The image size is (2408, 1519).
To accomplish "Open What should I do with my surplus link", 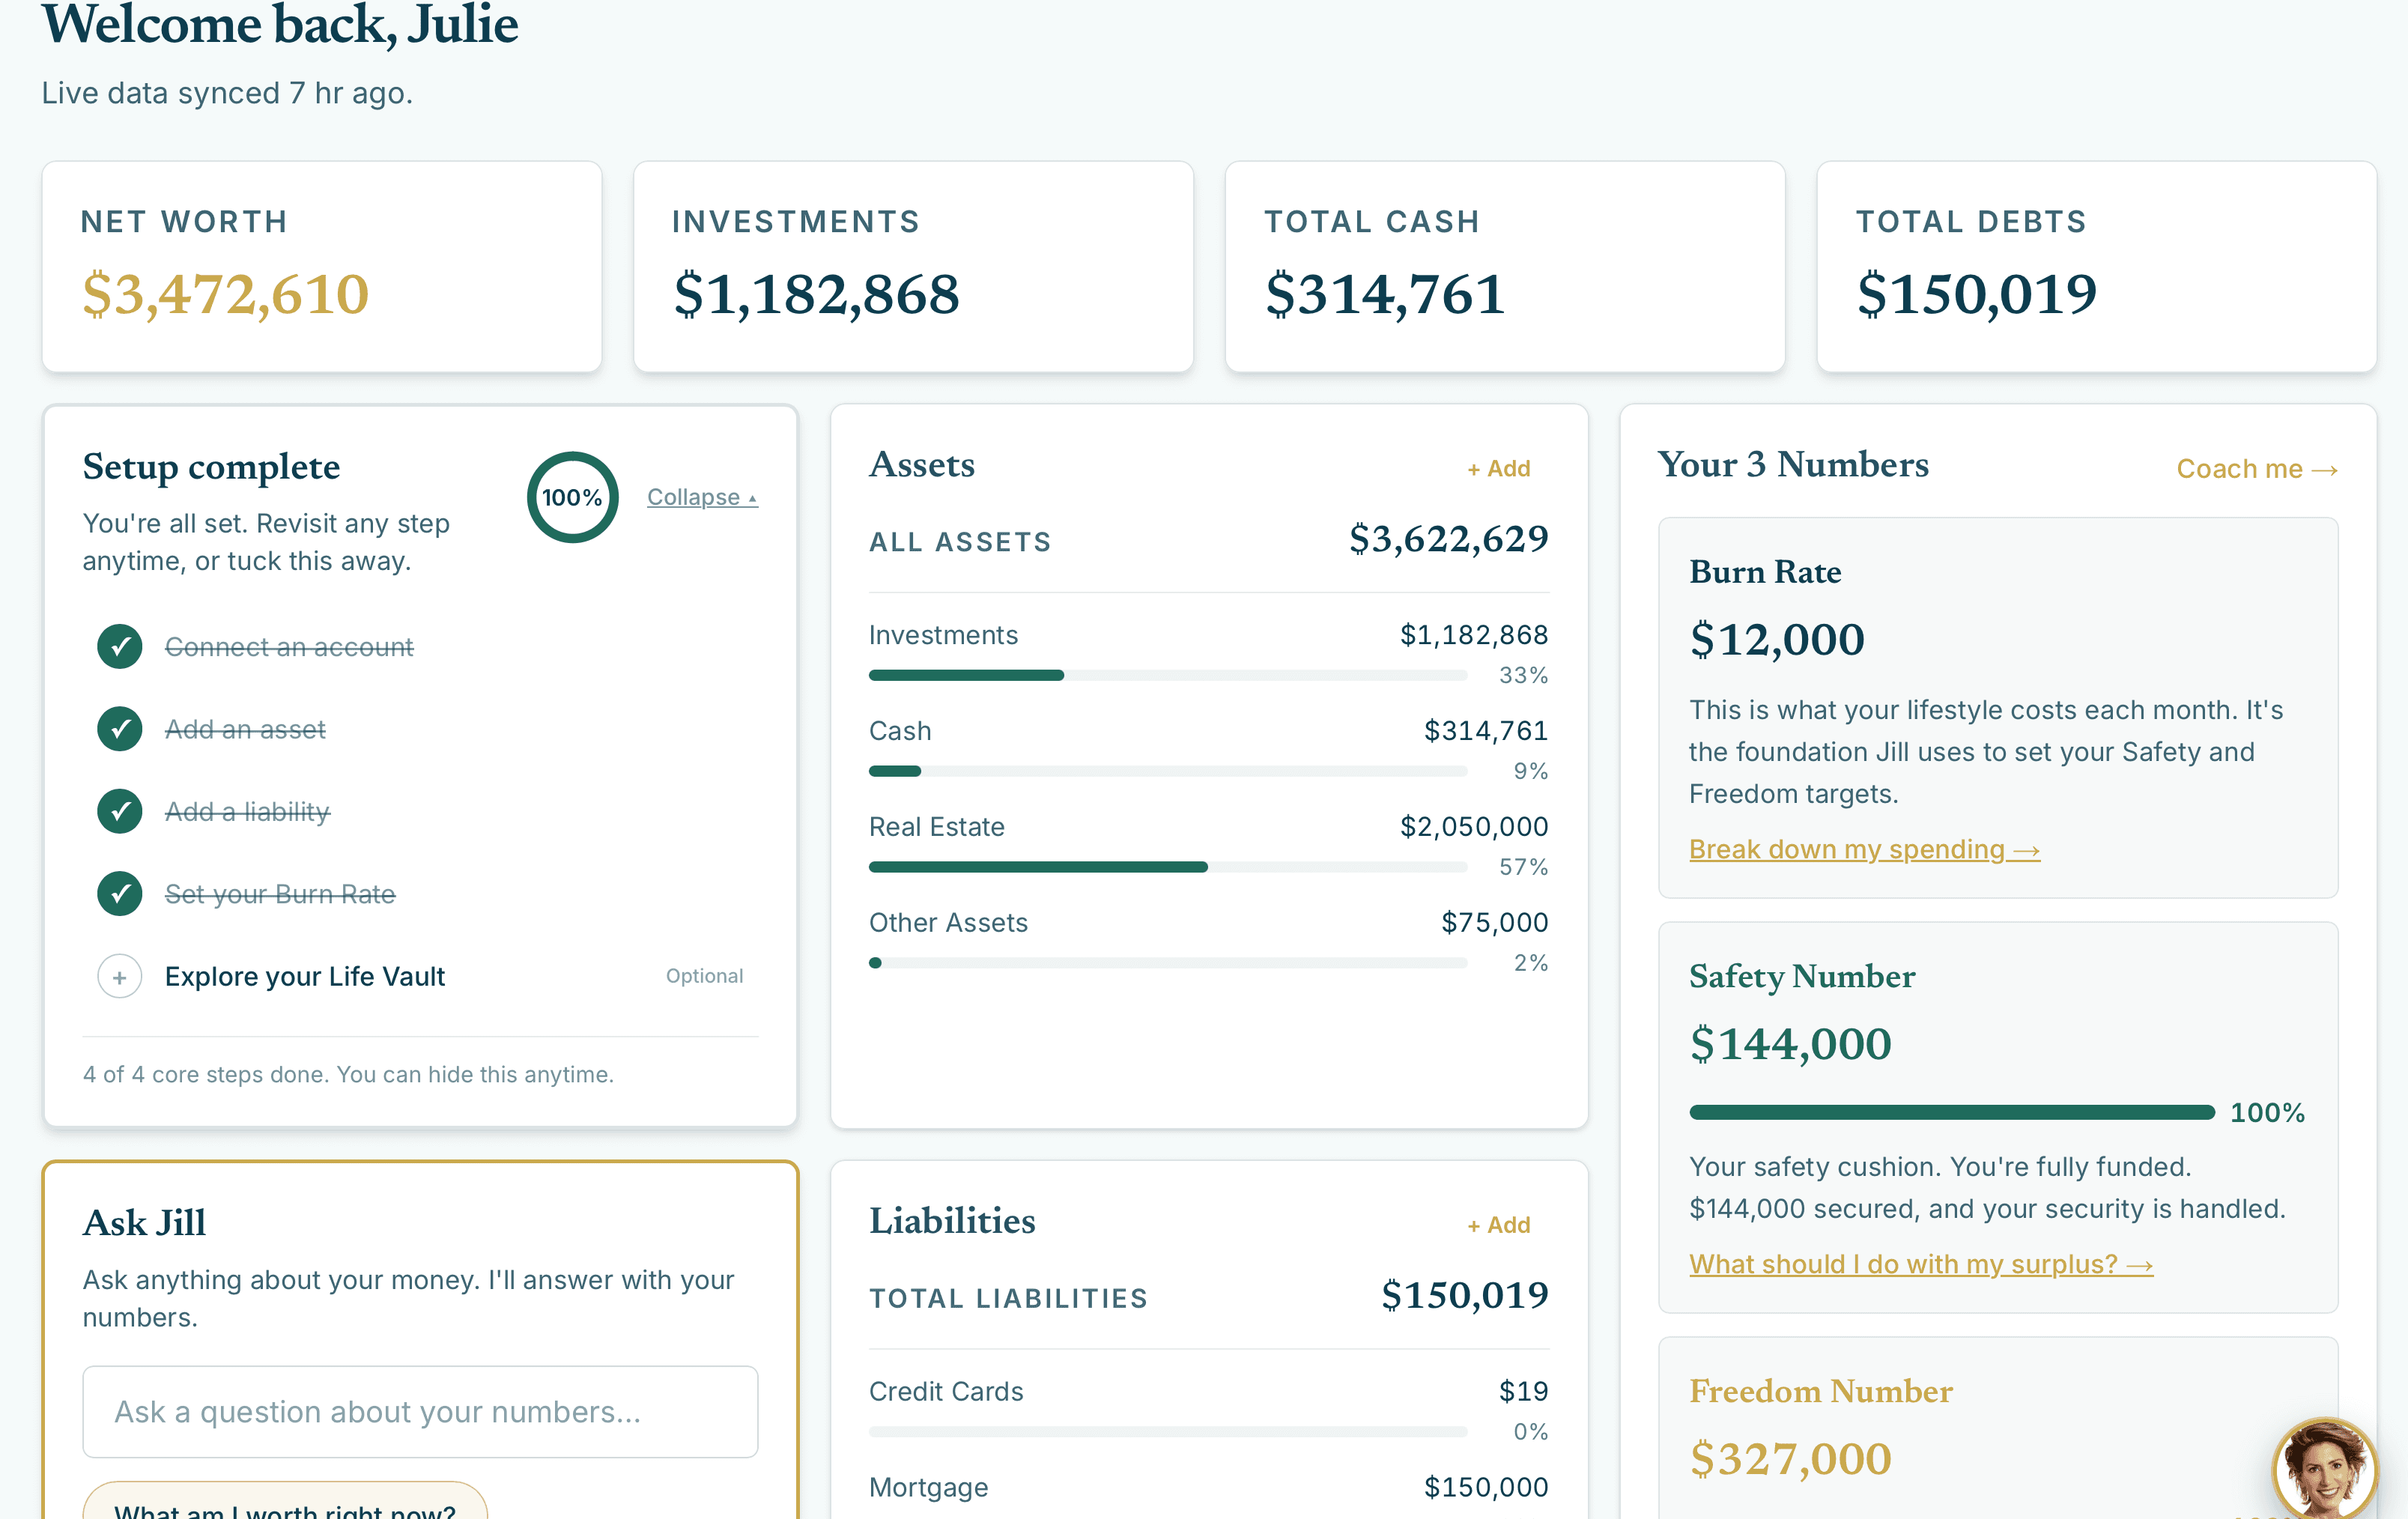I will [x=1921, y=1264].
